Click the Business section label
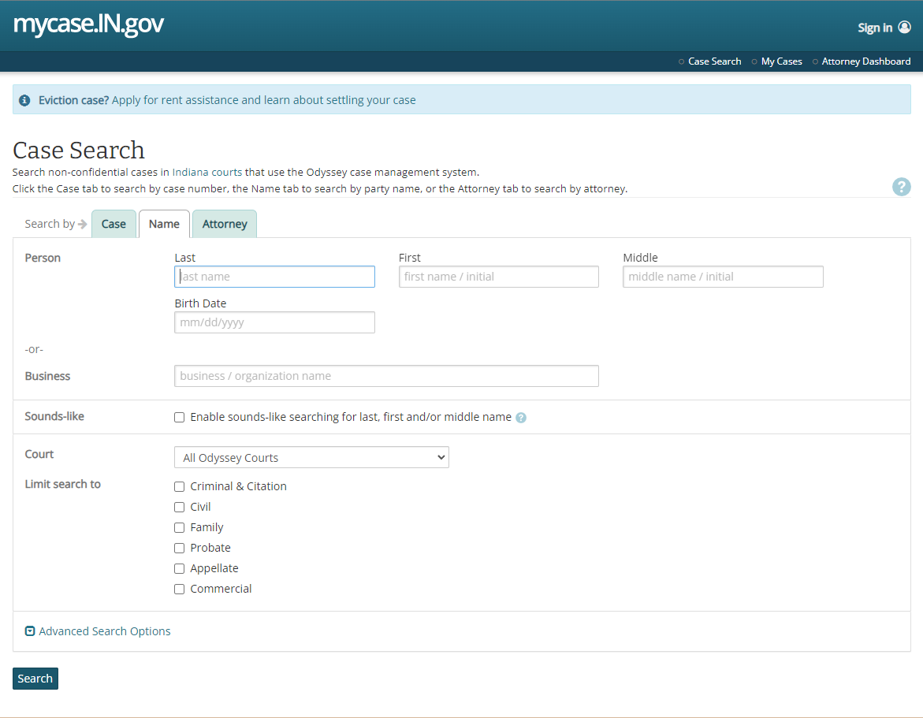The image size is (923, 718). (47, 376)
